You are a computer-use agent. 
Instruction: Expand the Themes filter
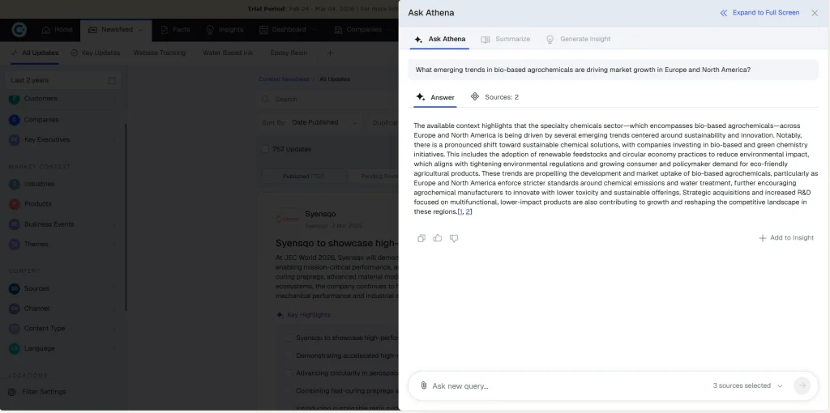(x=62, y=245)
